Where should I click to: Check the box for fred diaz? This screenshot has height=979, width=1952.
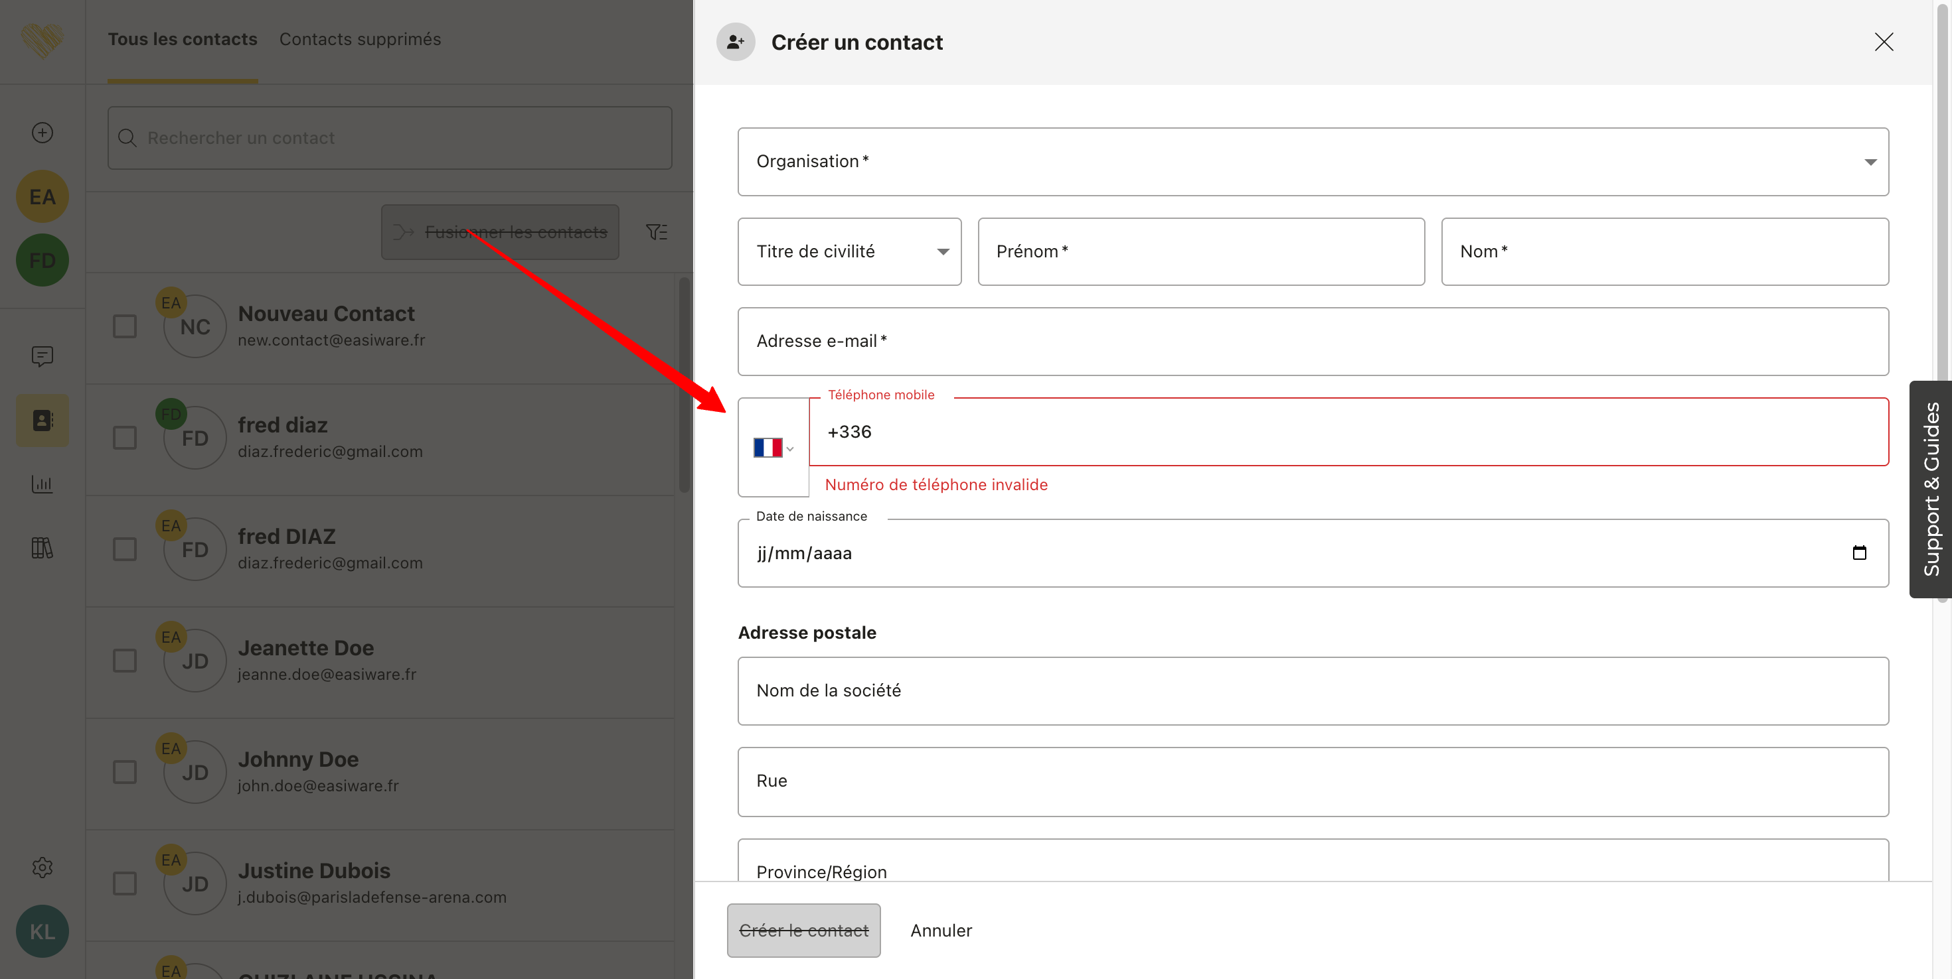tap(125, 438)
